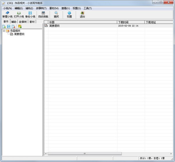The width and height of the screenshot is (175, 162).
Task: Select 简要提纲 in the chapter tree
Action: [19, 34]
